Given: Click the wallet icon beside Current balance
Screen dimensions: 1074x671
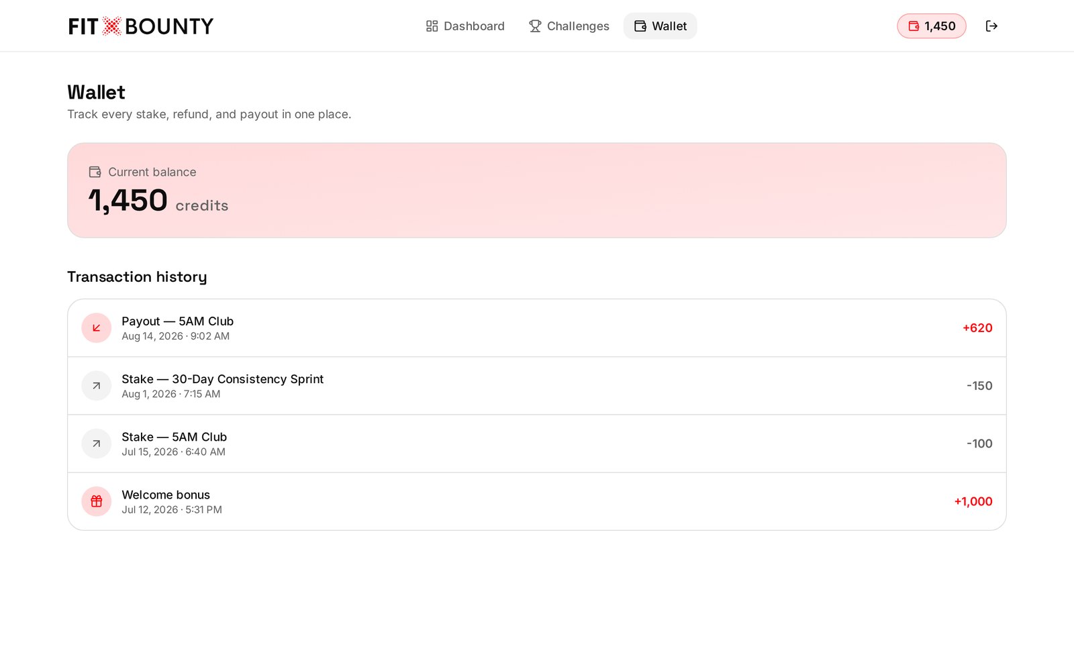Looking at the screenshot, I should pos(95,172).
